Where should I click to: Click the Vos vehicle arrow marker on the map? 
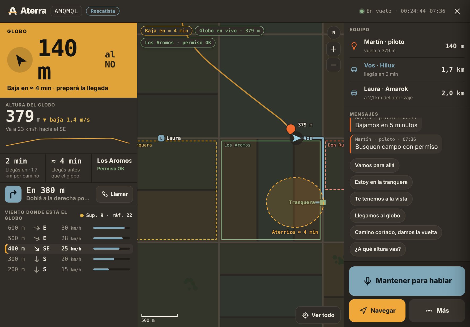[x=296, y=138]
